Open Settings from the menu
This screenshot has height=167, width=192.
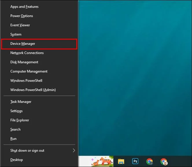(x=39, y=111)
